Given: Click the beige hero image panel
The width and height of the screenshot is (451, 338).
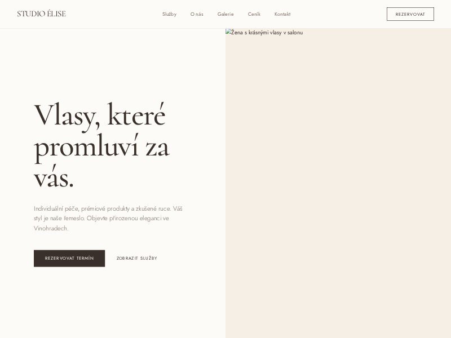Looking at the screenshot, I should click(338, 184).
